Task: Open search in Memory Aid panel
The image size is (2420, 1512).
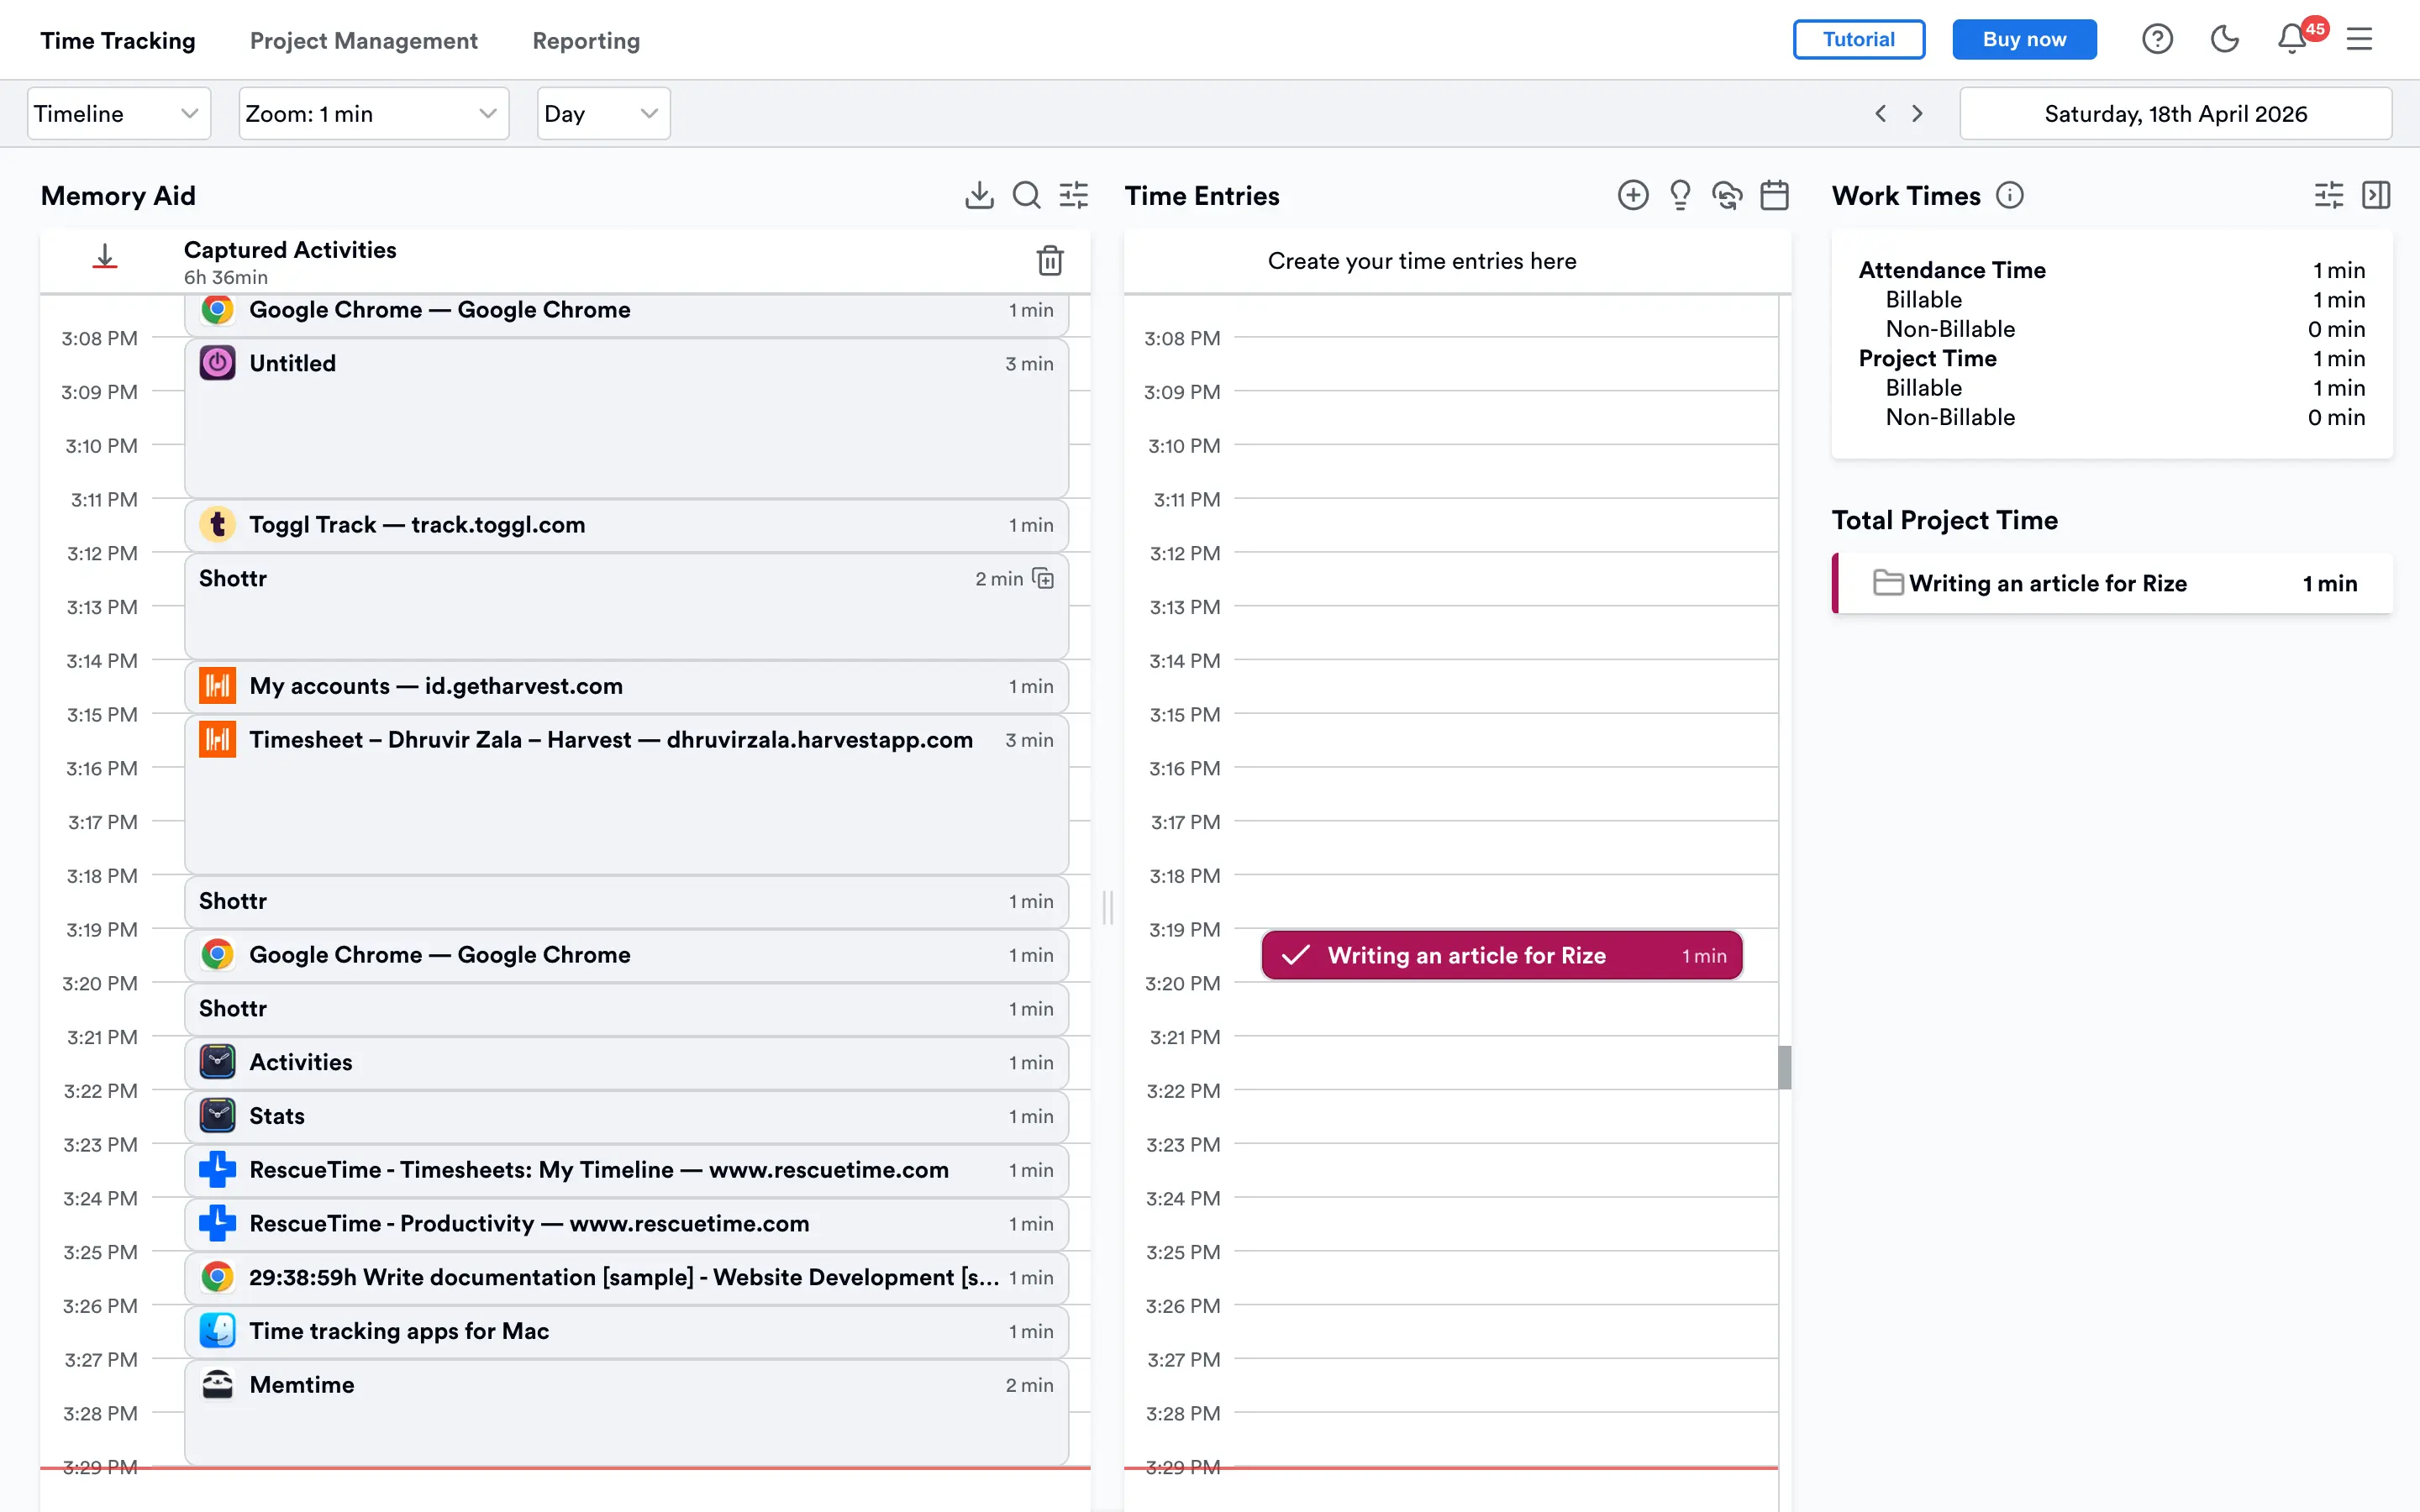Action: coord(1026,195)
